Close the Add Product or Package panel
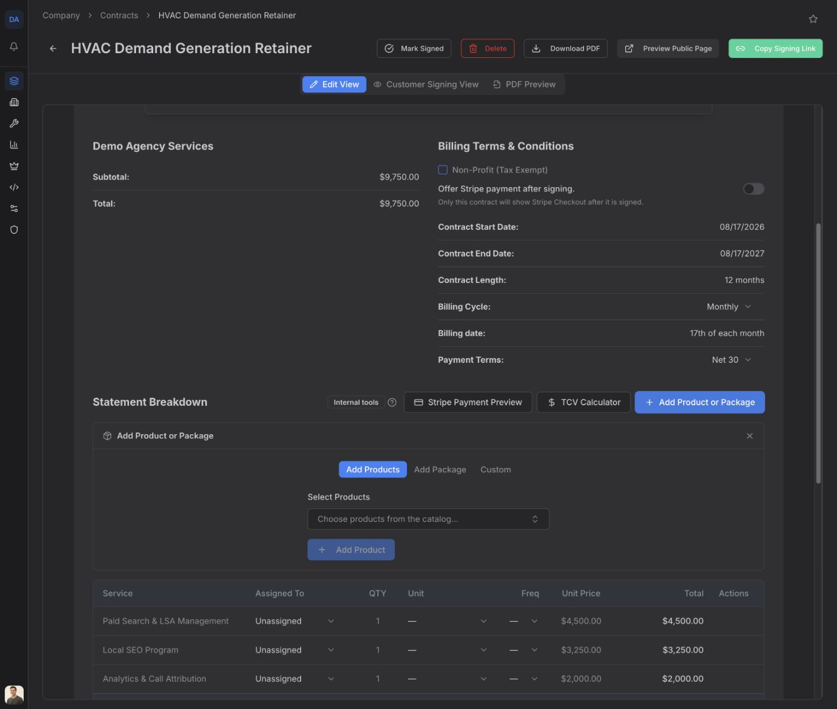Viewport: 837px width, 709px height. point(749,436)
